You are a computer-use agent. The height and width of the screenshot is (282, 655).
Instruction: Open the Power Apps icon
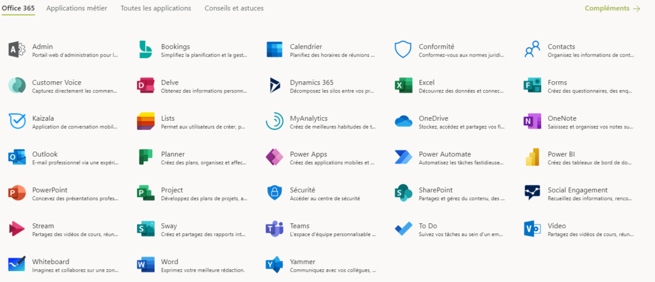tap(274, 157)
